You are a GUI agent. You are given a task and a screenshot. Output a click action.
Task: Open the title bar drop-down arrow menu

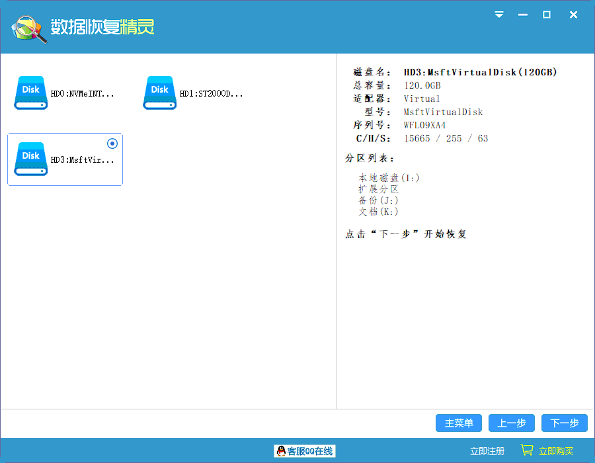(498, 14)
